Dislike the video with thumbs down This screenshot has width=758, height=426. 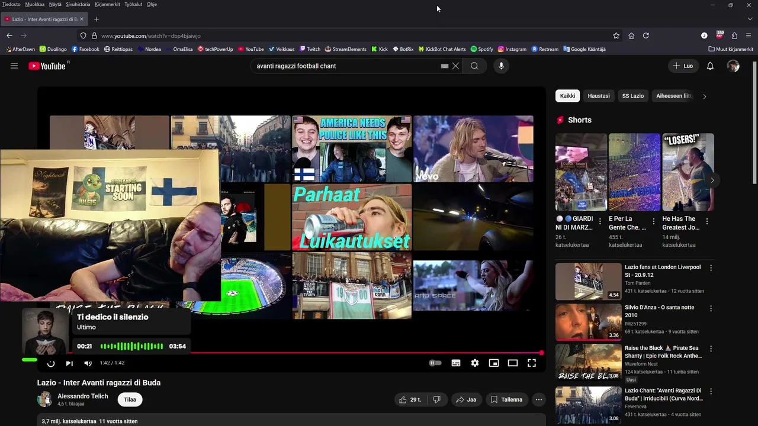point(436,399)
